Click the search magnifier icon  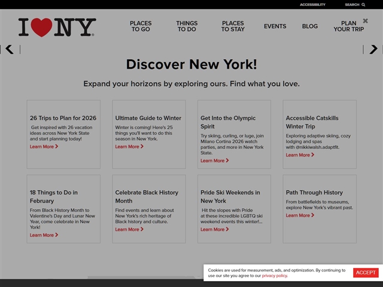pyautogui.click(x=363, y=5)
